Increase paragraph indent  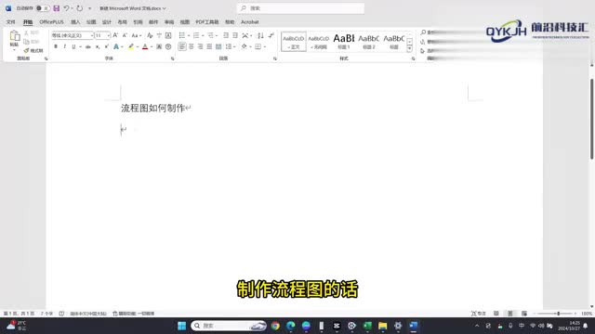[x=235, y=35]
